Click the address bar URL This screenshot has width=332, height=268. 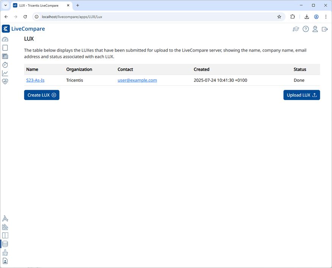tap(72, 17)
